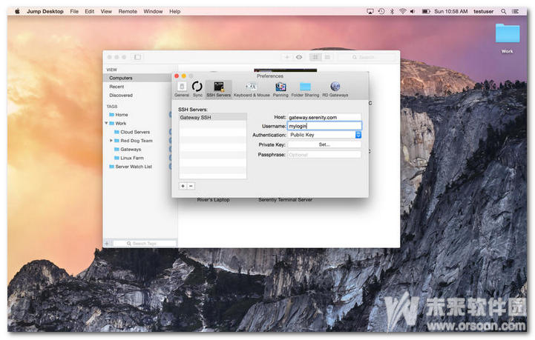Click the Search Tags field in sidebar
The width and height of the screenshot is (535, 340).
pyautogui.click(x=145, y=244)
